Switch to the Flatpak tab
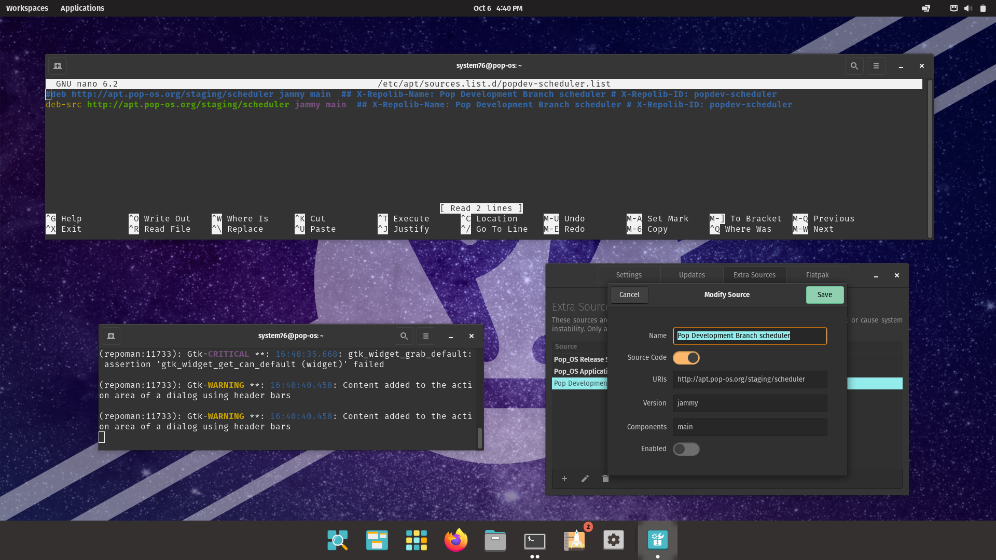 point(817,275)
